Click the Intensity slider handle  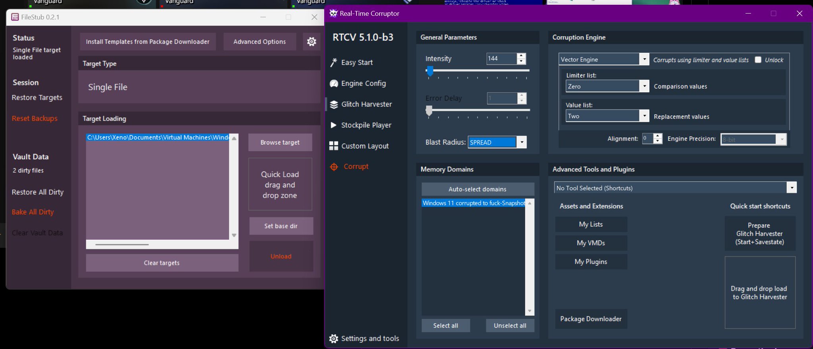[x=430, y=71]
